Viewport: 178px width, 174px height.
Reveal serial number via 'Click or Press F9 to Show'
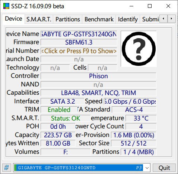tap(79, 51)
